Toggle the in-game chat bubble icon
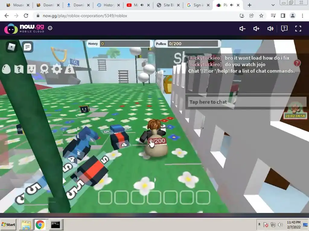 tap(27, 47)
